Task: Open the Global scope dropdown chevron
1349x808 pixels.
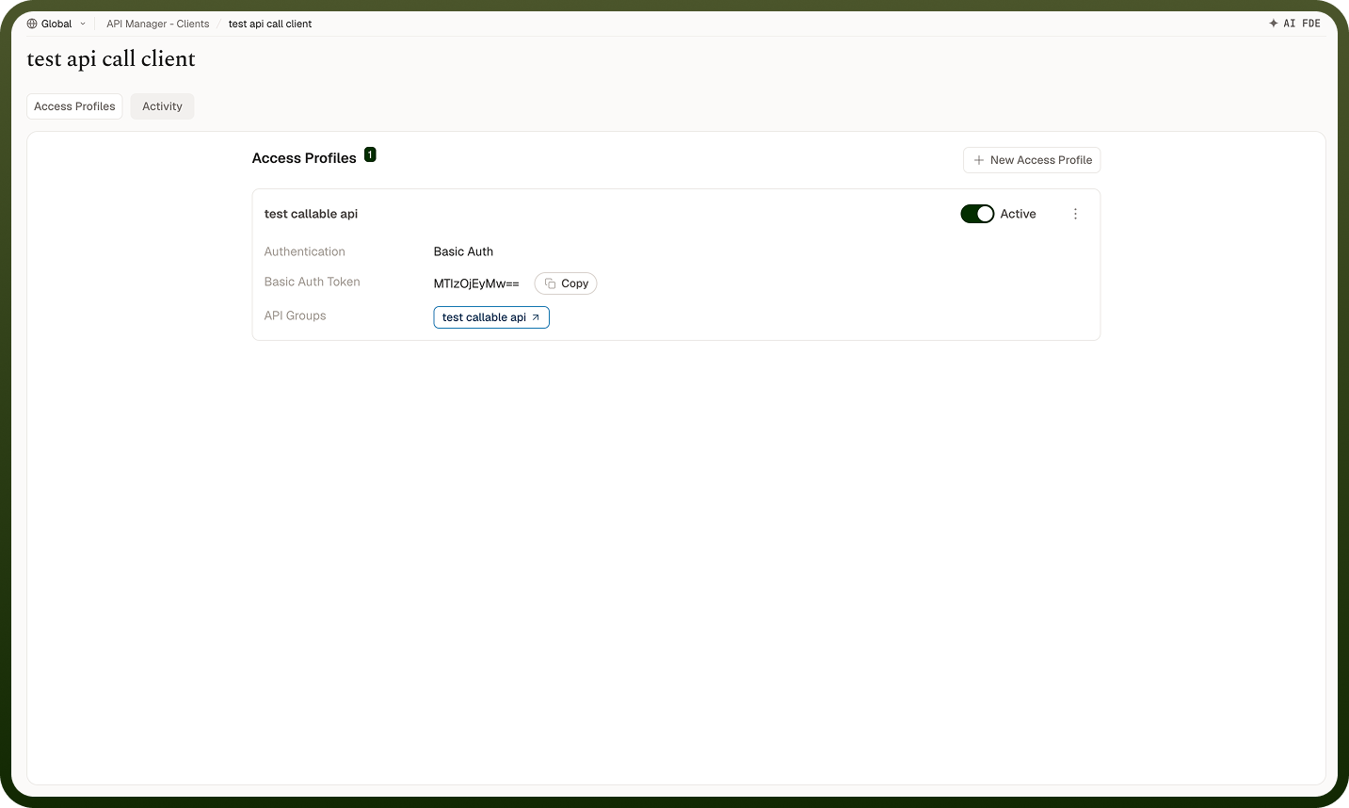Action: pyautogui.click(x=83, y=24)
